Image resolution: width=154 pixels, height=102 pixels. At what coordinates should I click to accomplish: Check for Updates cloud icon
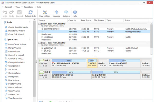click(x=66, y=12)
